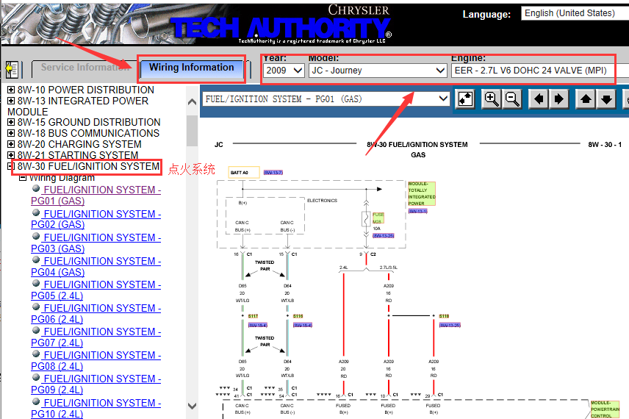Follow the 8W-13-7 reference beside BATT A0
This screenshot has height=419, width=629.
273,173
